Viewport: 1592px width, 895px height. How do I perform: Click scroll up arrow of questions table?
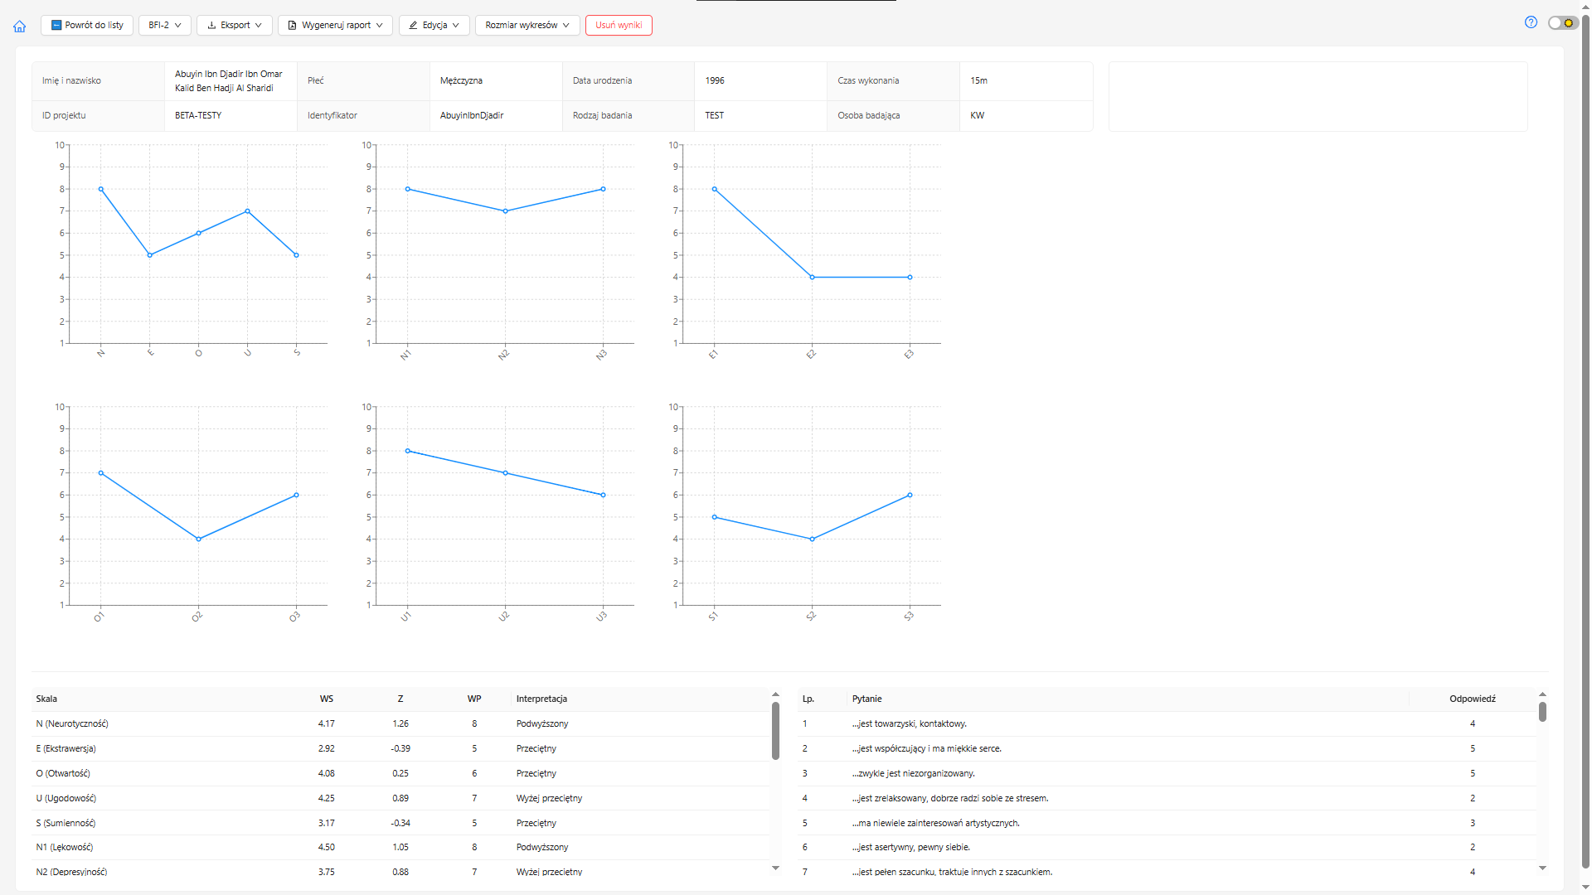coord(1542,694)
